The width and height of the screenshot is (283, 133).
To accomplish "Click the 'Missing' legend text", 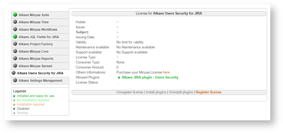I will pos(23,113).
